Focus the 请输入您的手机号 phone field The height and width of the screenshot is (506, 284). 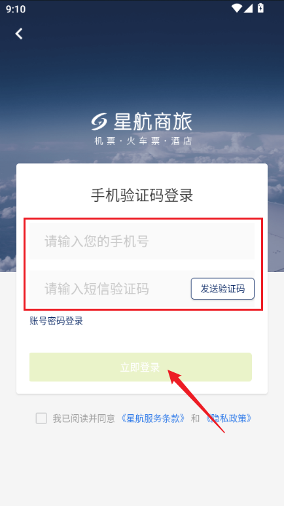pyautogui.click(x=142, y=241)
